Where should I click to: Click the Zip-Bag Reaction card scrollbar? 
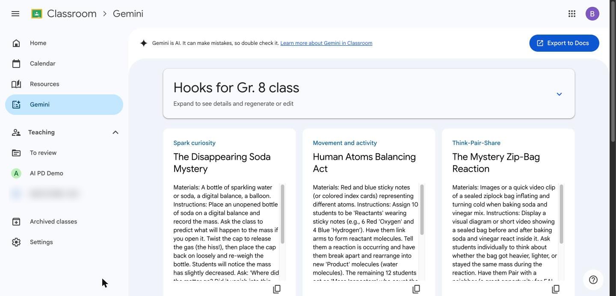coord(562,214)
